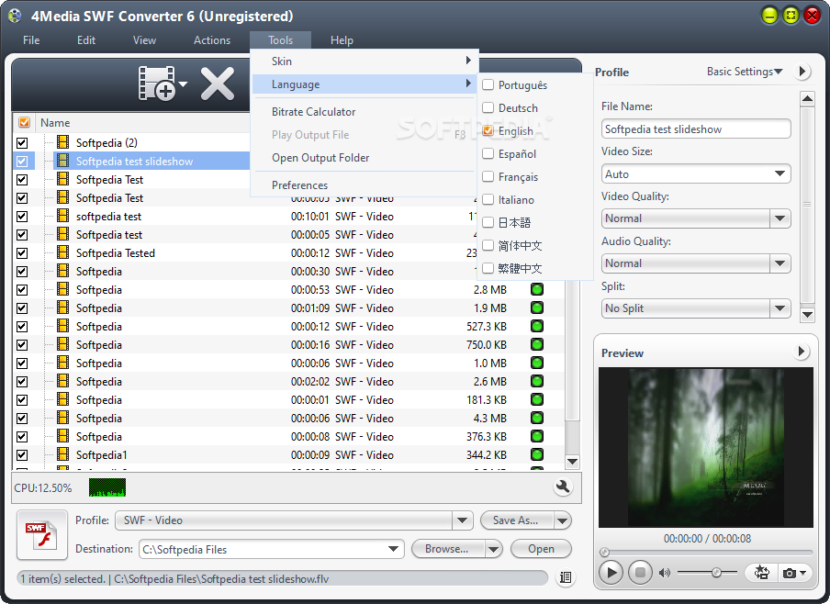
Task: Uncheck the Softpedia Tested row checkbox
Action: pyautogui.click(x=22, y=253)
